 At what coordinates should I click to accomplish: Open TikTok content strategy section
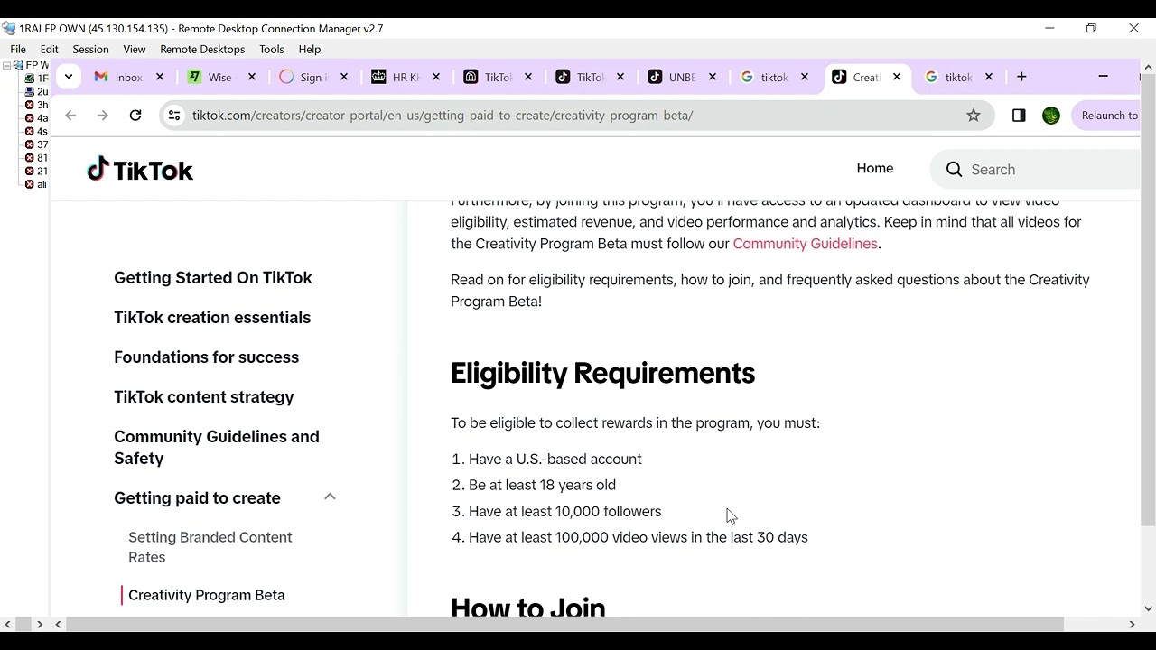[204, 397]
